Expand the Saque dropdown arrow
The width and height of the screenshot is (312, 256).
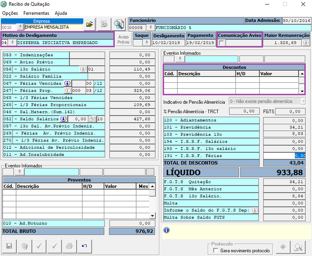[147, 43]
